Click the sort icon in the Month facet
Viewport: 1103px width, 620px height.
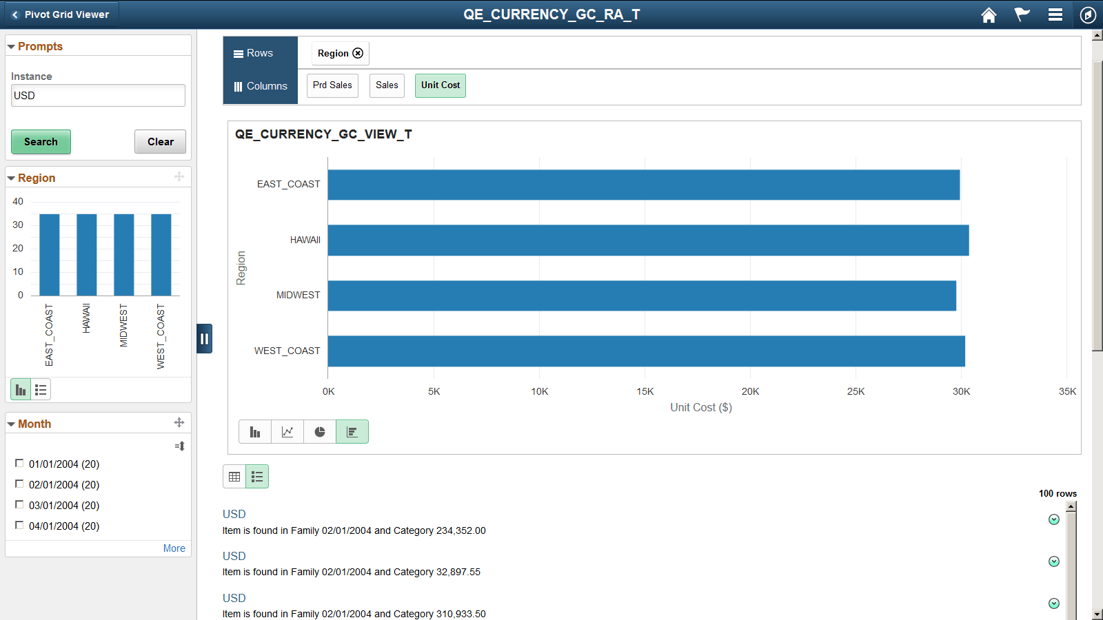coord(179,446)
